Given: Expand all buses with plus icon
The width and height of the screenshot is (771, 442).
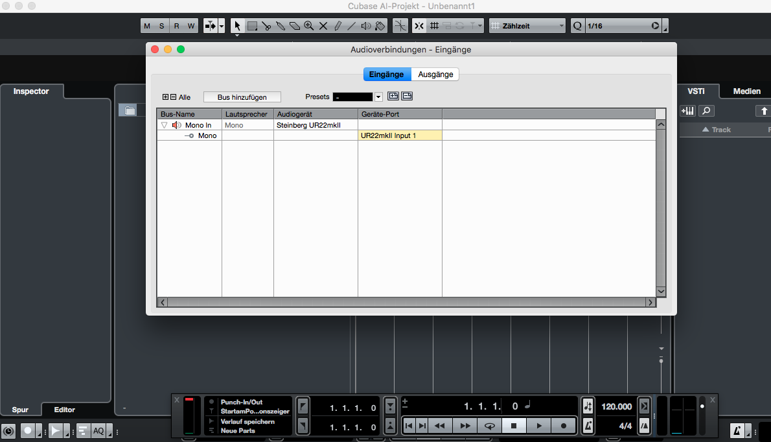Looking at the screenshot, I should pyautogui.click(x=166, y=97).
